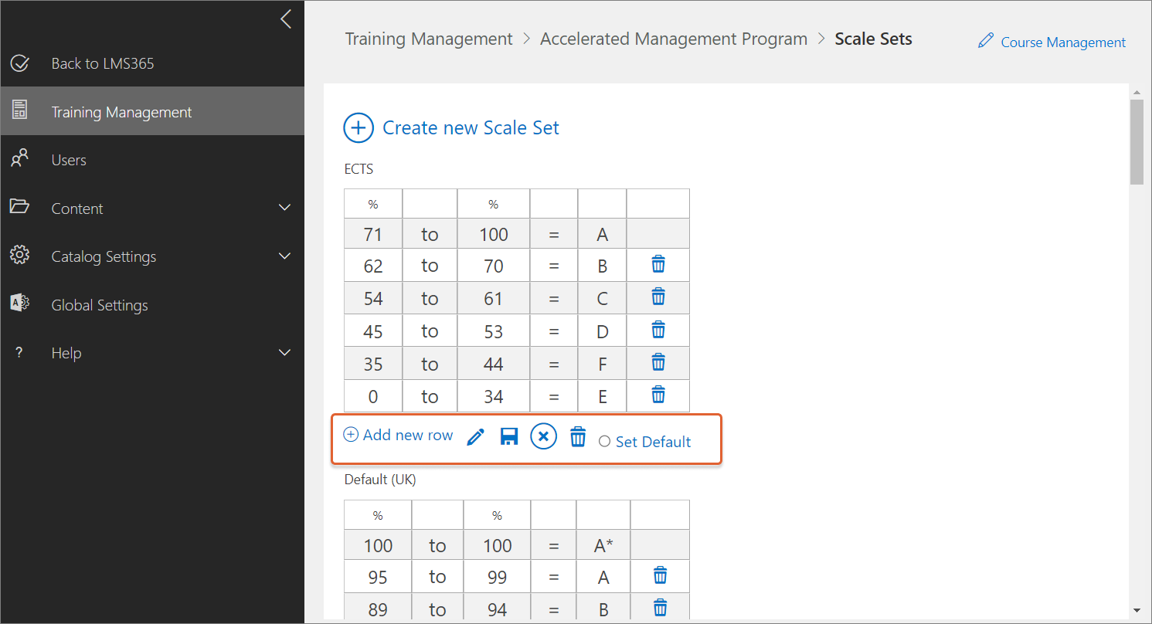The width and height of the screenshot is (1152, 624).
Task: Click Add new row under ECTS table
Action: (x=398, y=435)
